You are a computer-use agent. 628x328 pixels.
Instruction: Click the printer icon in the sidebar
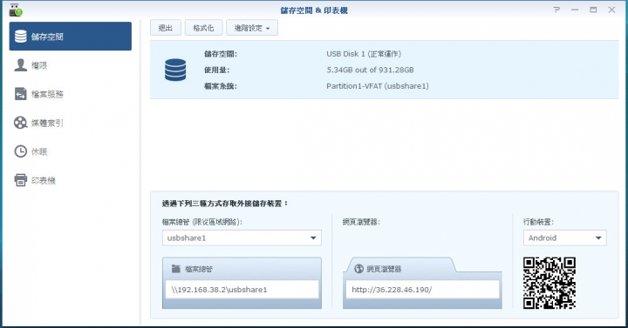(20, 180)
